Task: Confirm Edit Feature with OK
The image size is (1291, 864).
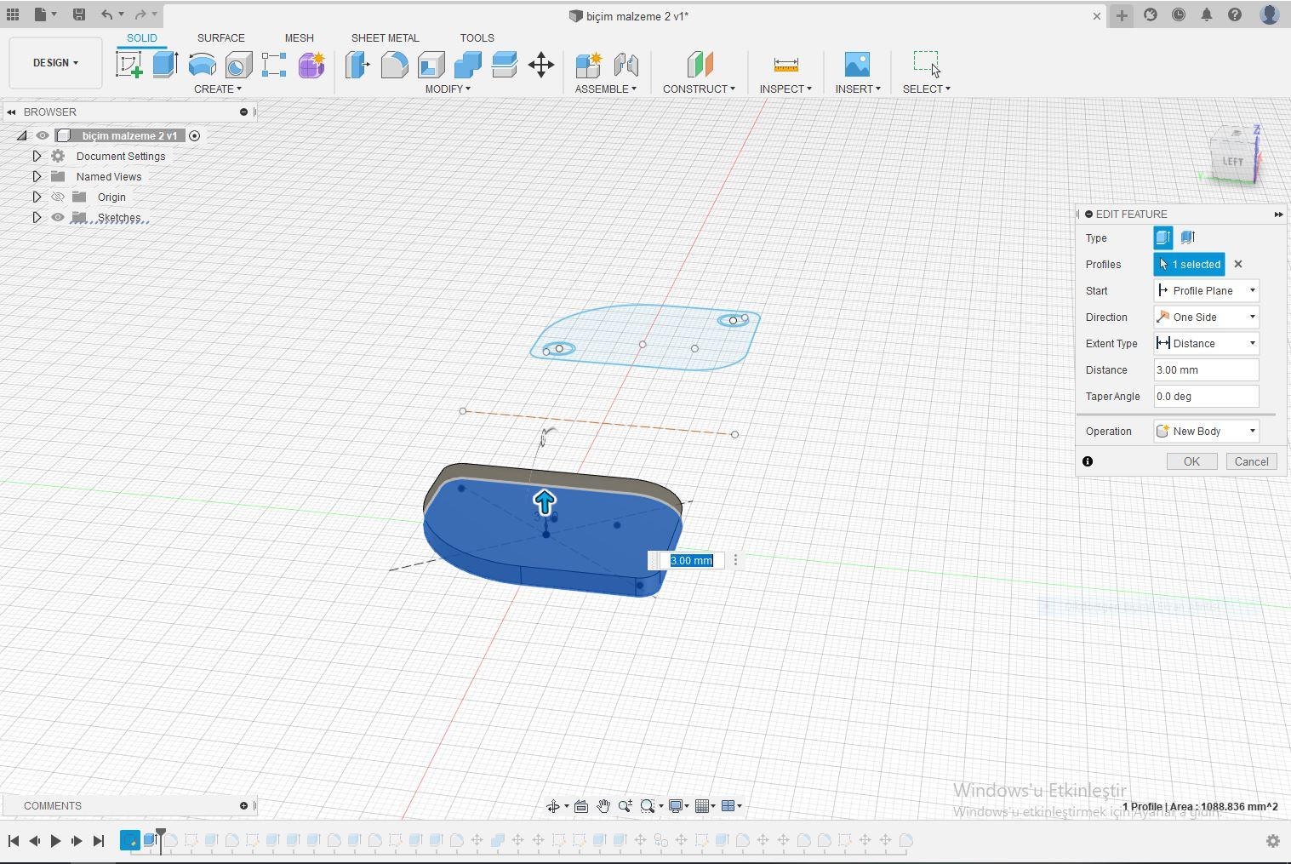Action: [1191, 461]
